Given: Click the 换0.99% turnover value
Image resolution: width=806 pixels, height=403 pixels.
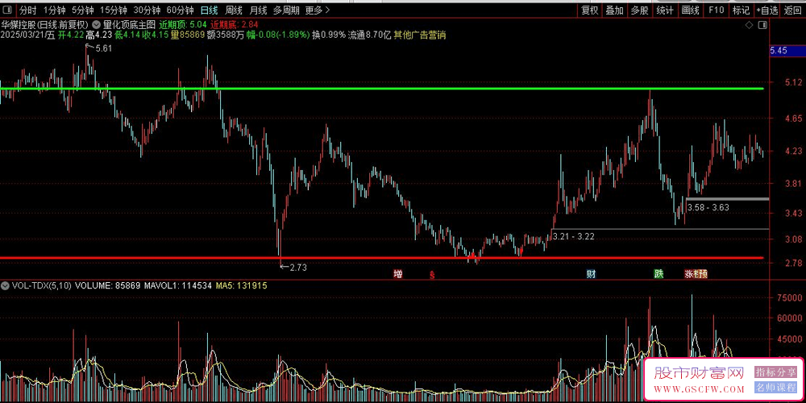Looking at the screenshot, I should point(329,35).
